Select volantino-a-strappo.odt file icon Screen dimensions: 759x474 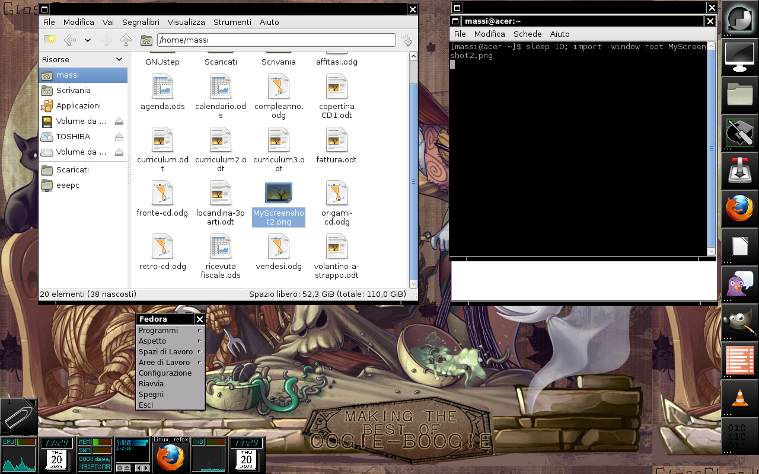click(x=337, y=246)
